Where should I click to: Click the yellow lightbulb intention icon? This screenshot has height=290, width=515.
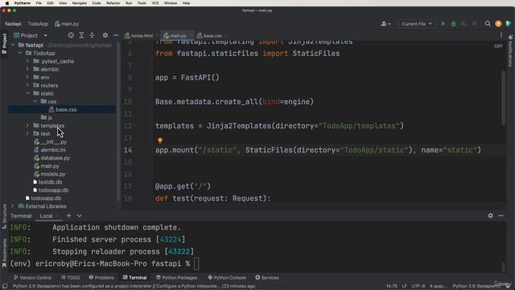pyautogui.click(x=160, y=140)
